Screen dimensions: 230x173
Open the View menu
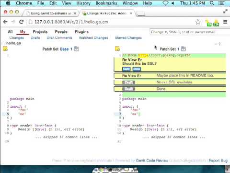[x=67, y=3]
